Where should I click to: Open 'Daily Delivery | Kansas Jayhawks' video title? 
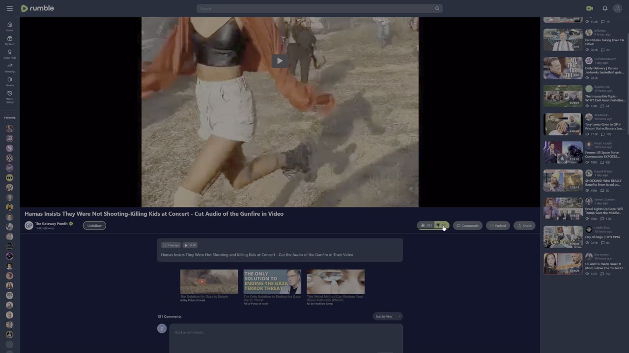coord(604,70)
